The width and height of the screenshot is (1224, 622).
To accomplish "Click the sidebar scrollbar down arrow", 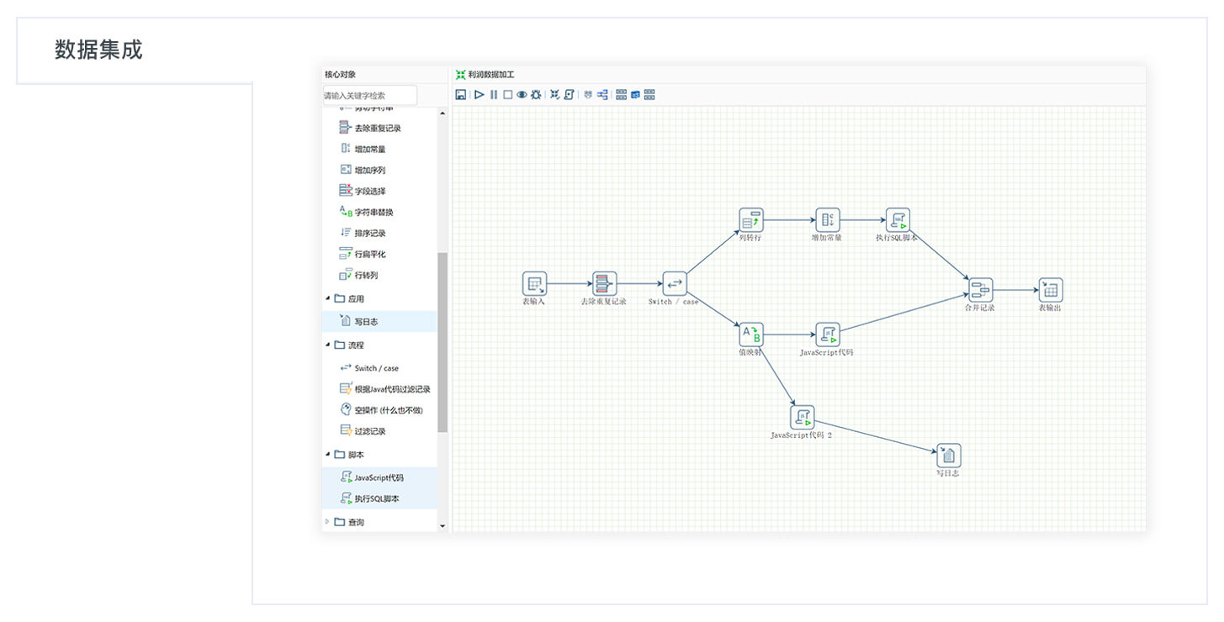I will (x=443, y=526).
